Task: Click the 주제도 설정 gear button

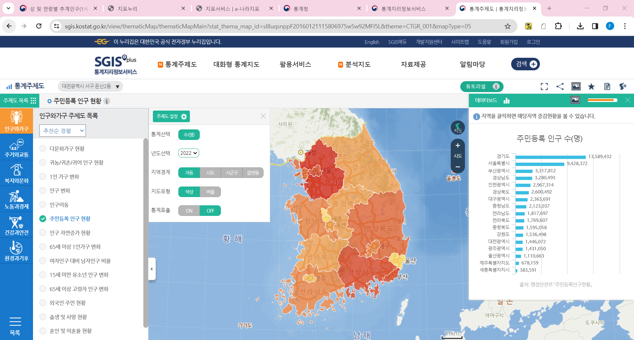Action: (171, 116)
